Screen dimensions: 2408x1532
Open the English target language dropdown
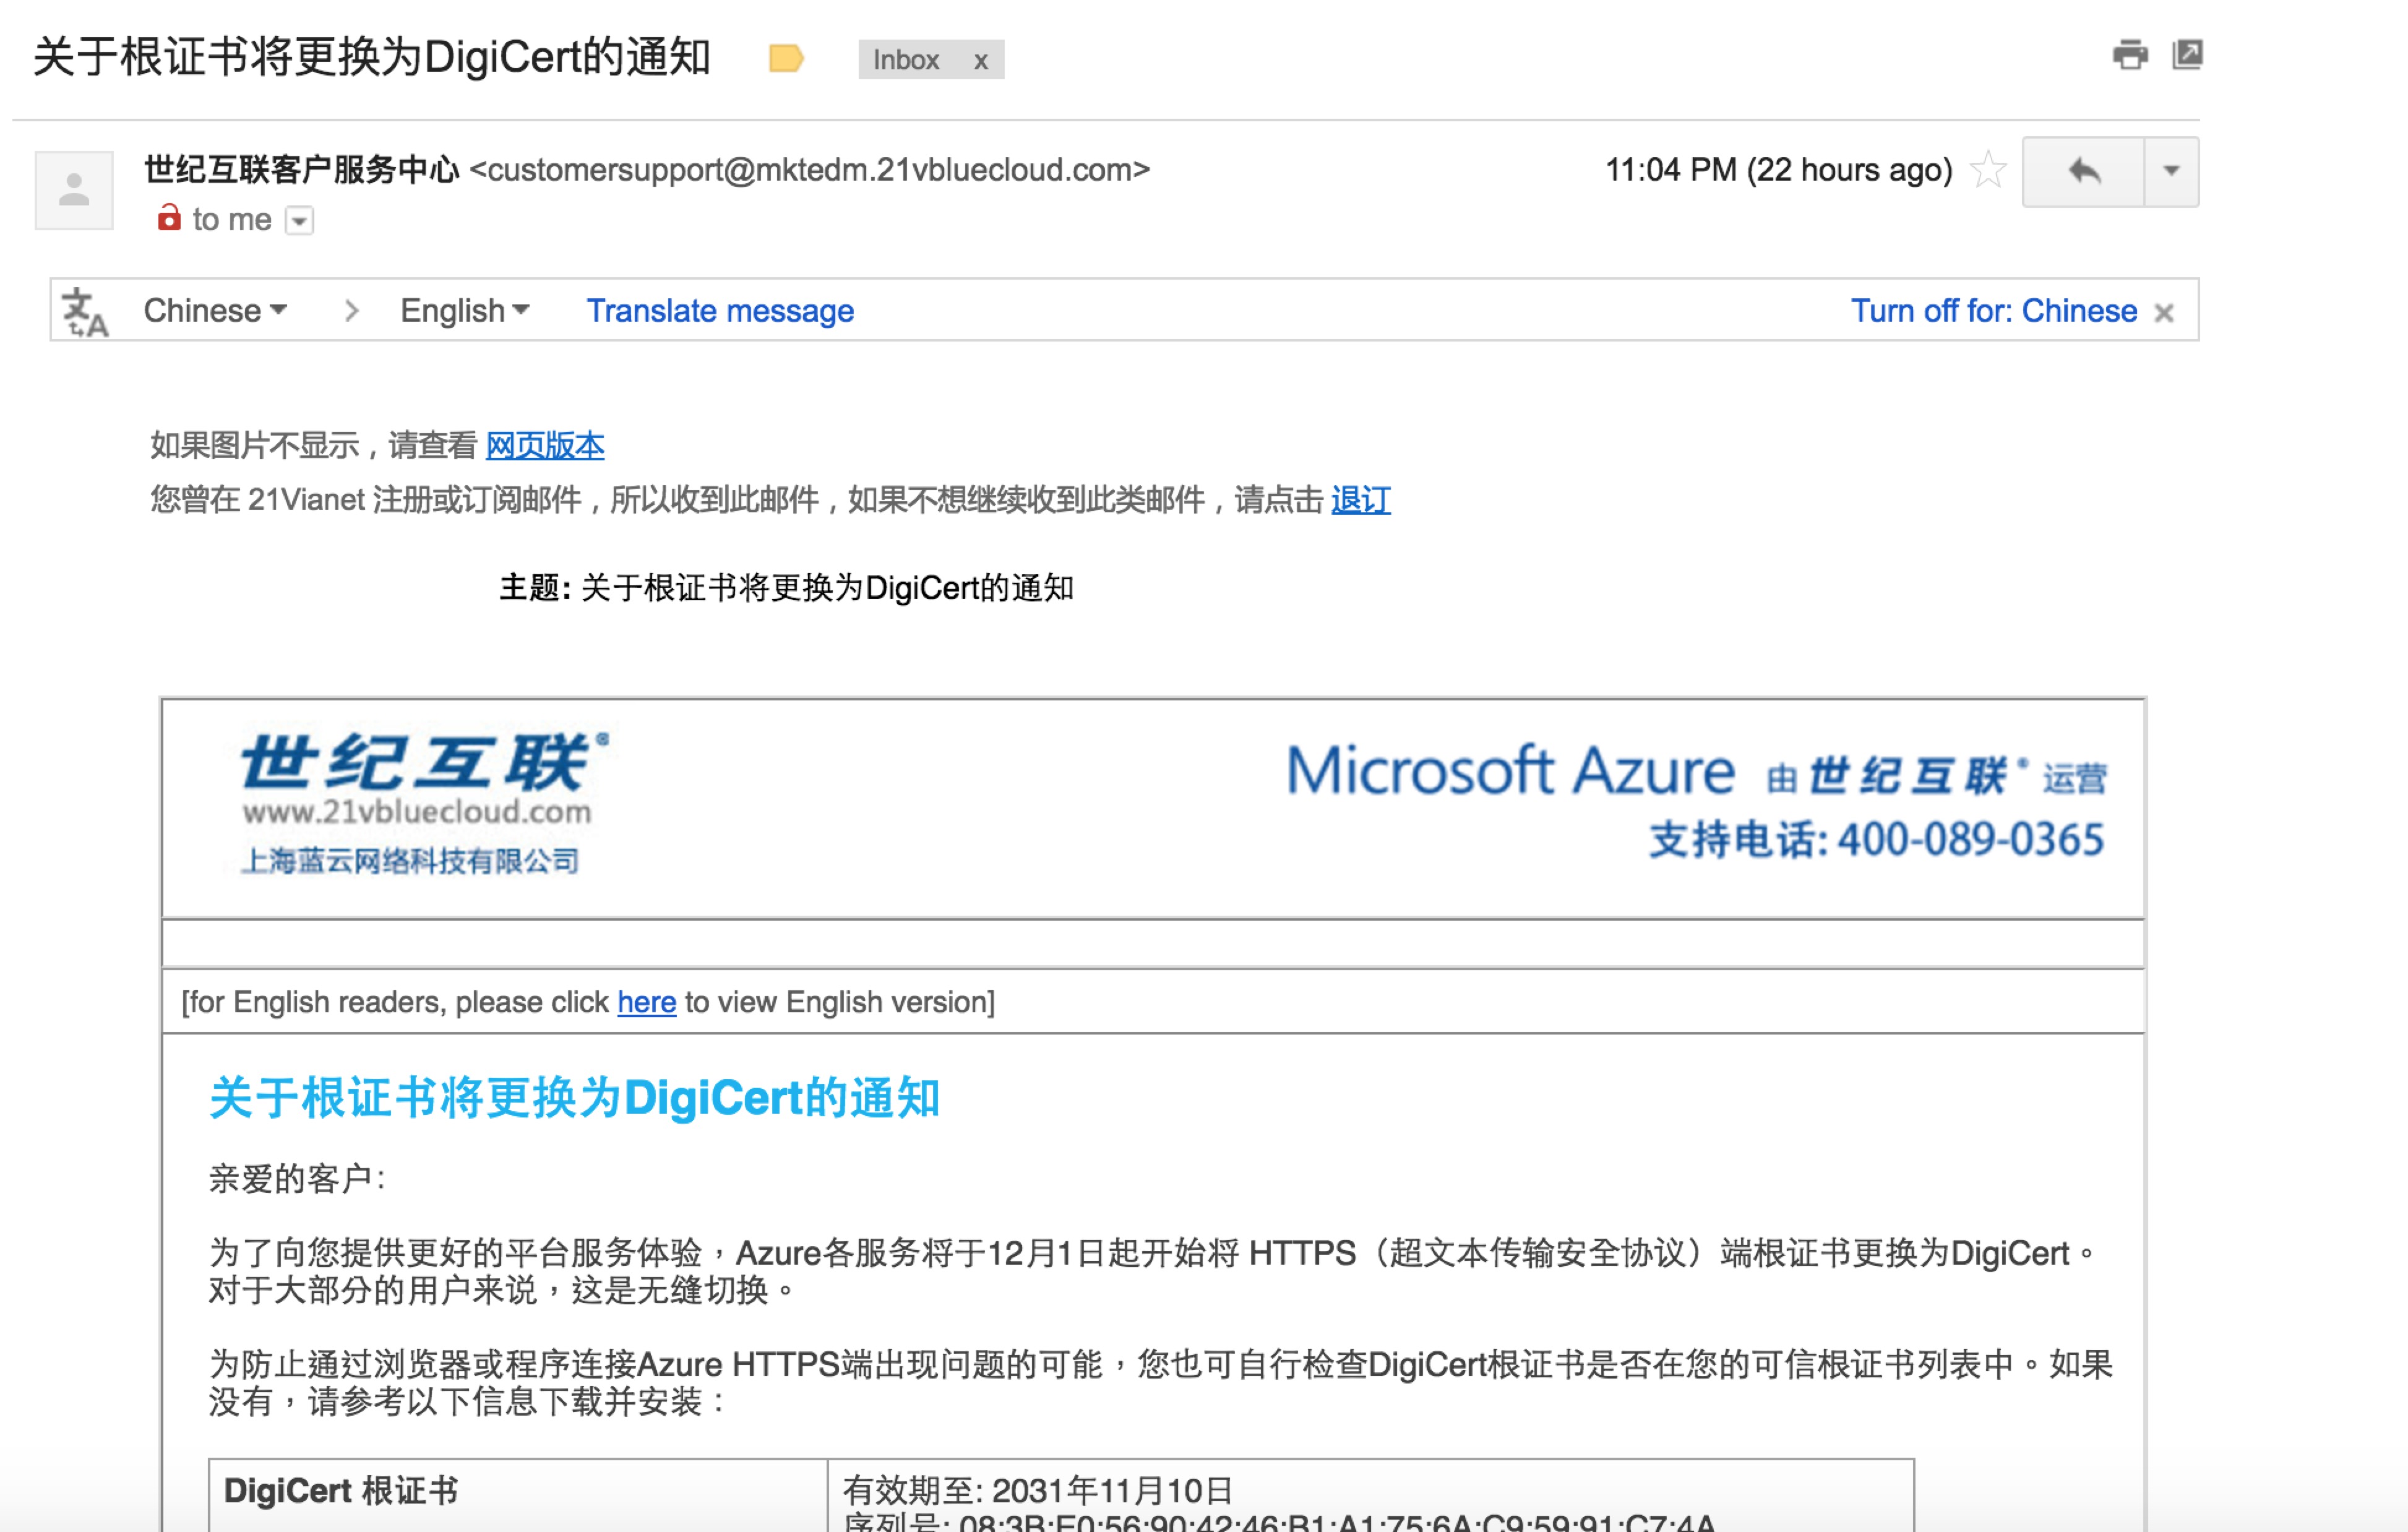[x=464, y=311]
